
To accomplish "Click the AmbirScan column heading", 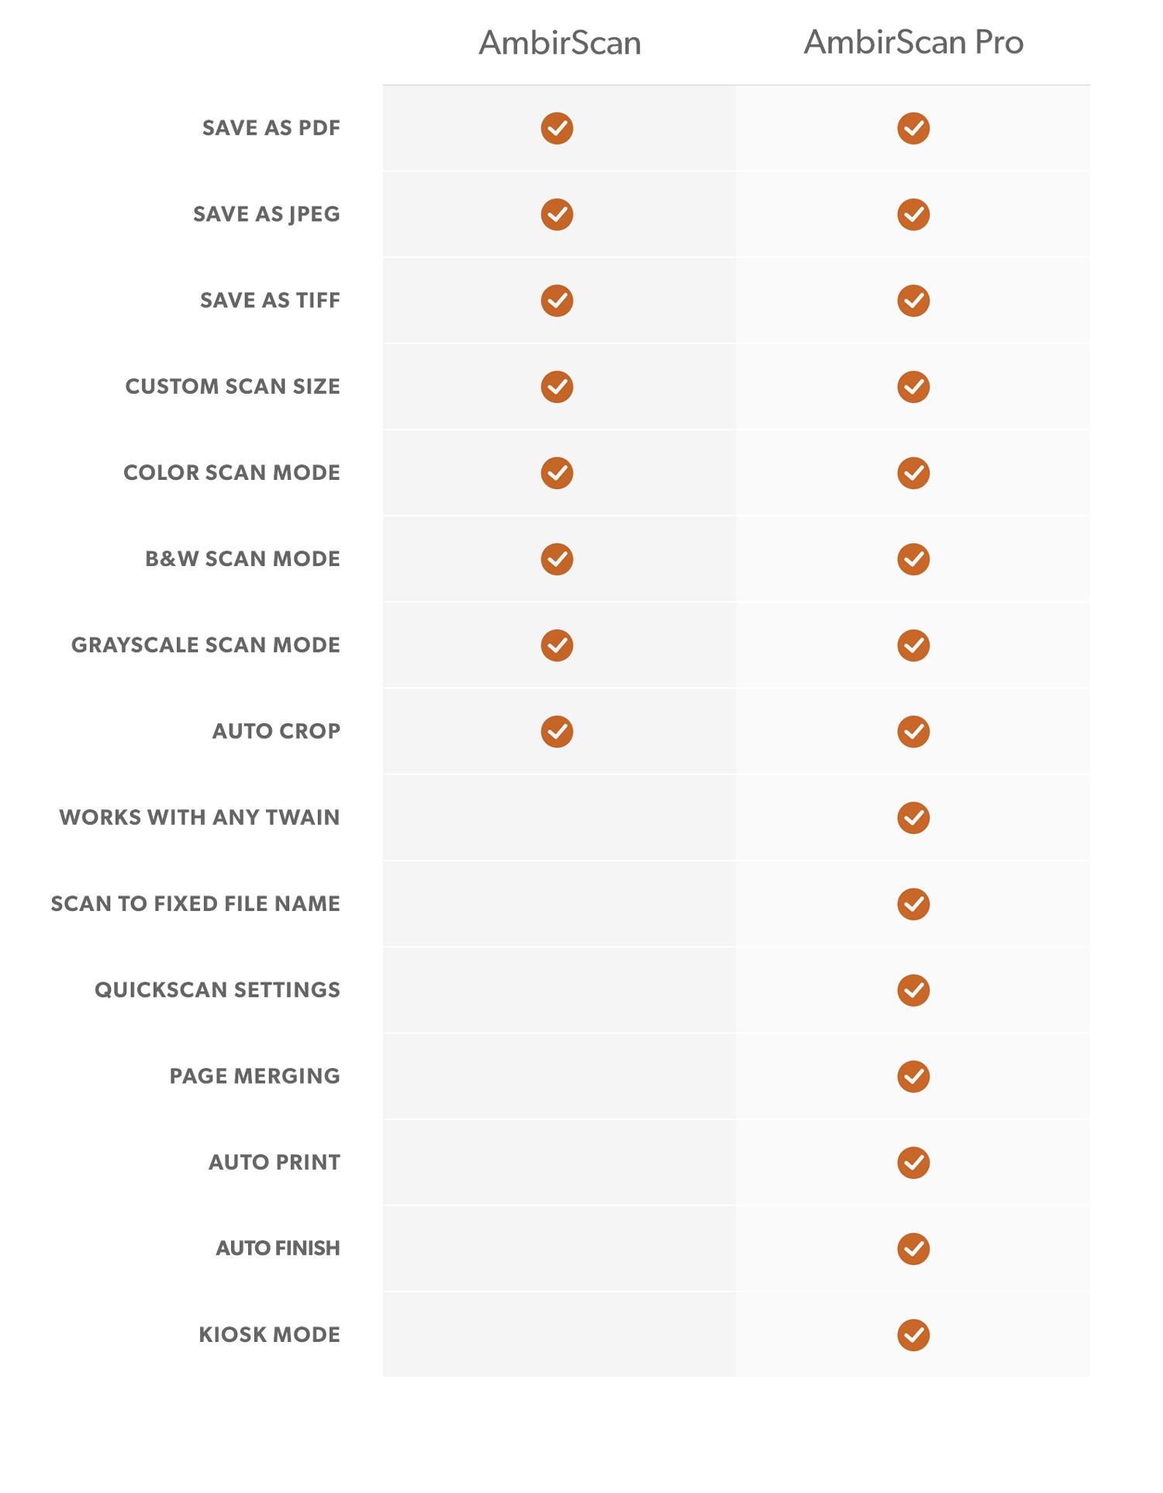I will coord(560,43).
